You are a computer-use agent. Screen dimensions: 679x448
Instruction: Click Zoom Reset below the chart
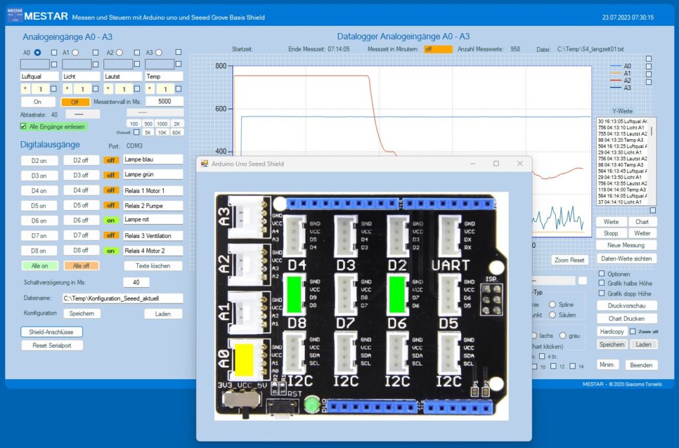[x=570, y=260]
